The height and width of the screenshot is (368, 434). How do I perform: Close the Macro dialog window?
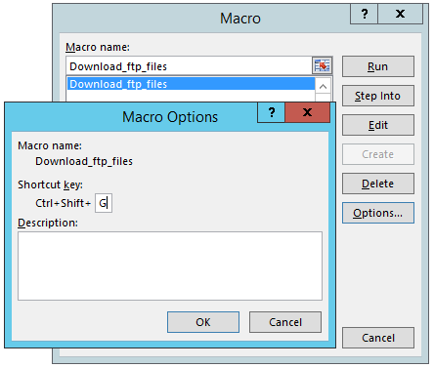[400, 14]
